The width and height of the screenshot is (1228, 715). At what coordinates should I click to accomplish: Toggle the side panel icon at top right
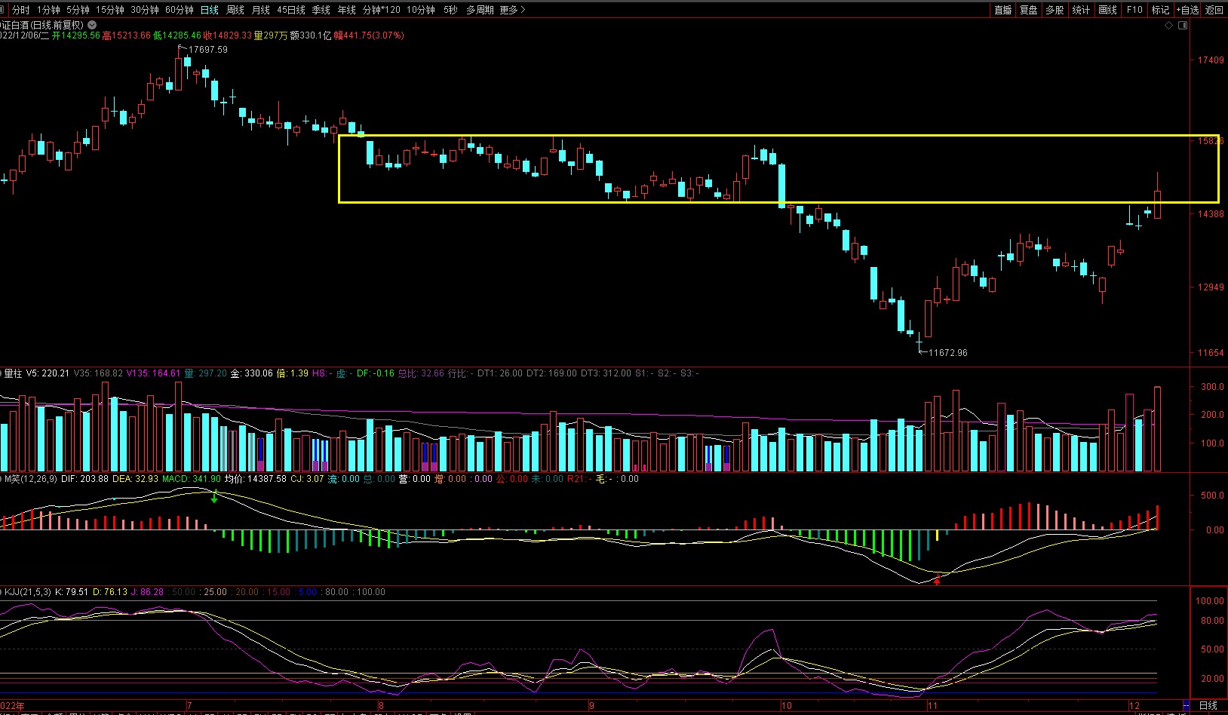coord(1183,26)
